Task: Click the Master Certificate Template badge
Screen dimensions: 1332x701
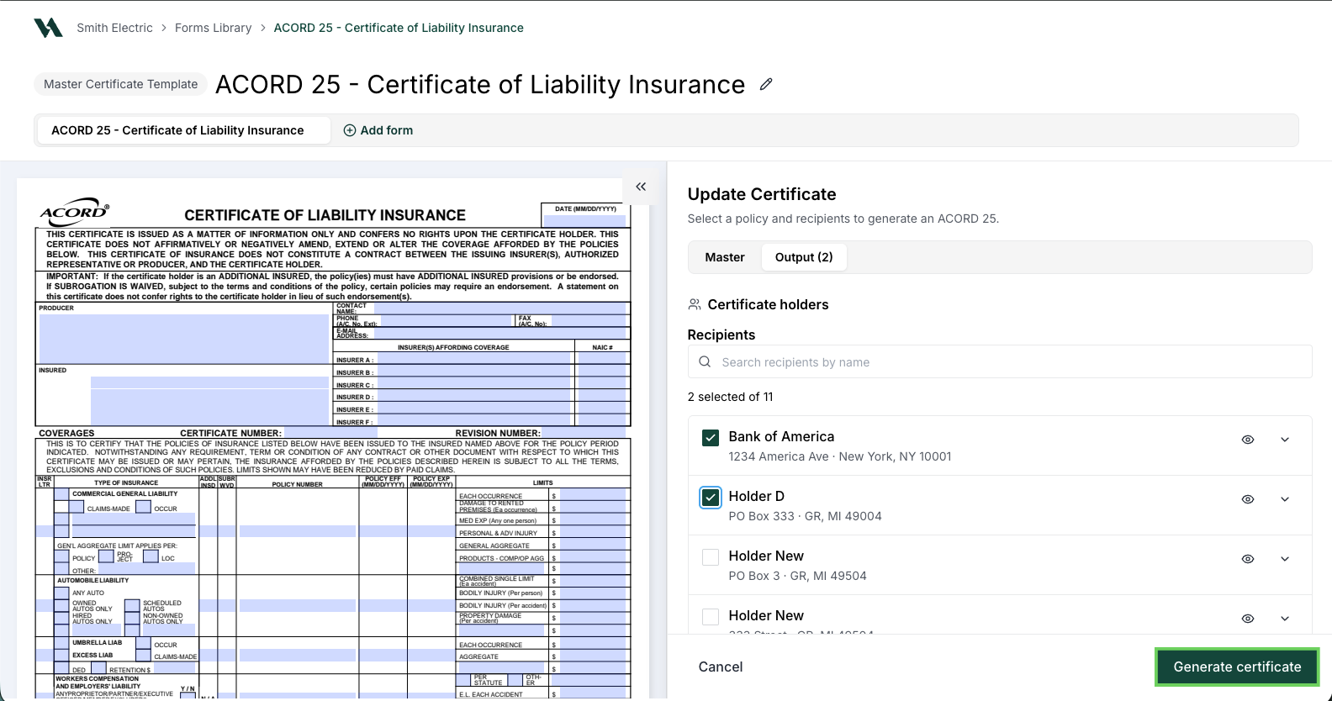Action: pyautogui.click(x=120, y=84)
